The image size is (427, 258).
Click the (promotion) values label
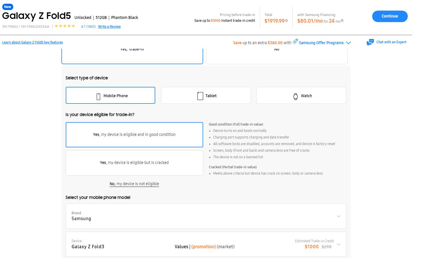point(203,247)
